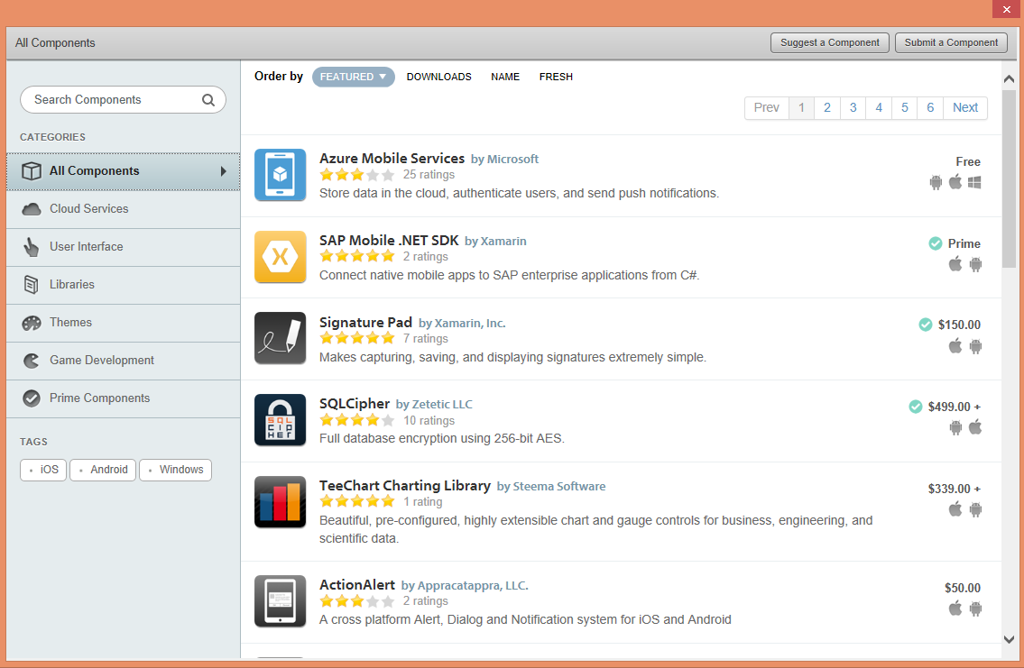Click the Windows platform icon on Azure row
1024x668 pixels.
[x=974, y=182]
